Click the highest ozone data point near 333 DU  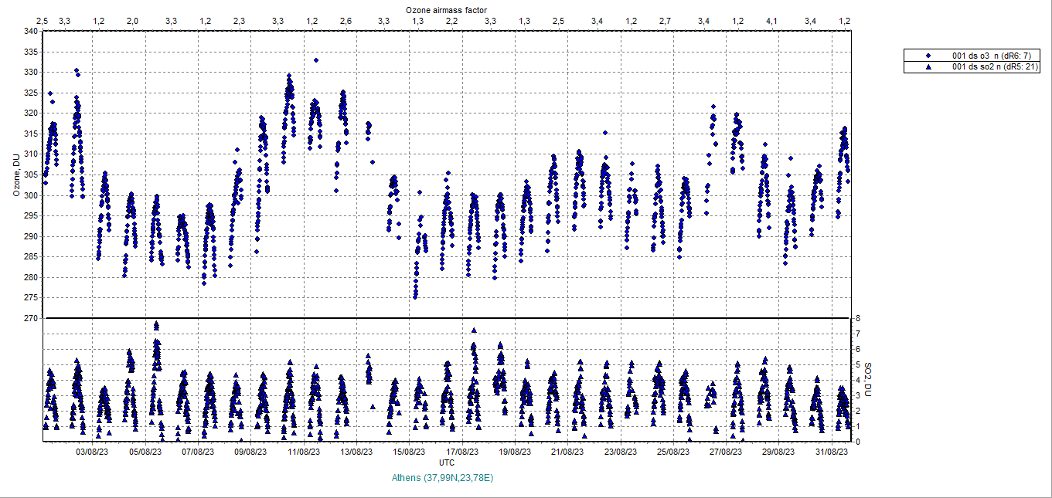pyautogui.click(x=316, y=60)
